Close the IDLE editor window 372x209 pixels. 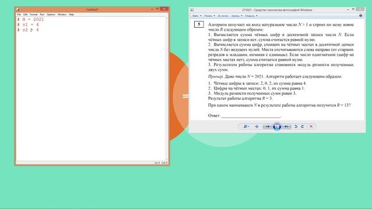pyautogui.click(x=164, y=9)
